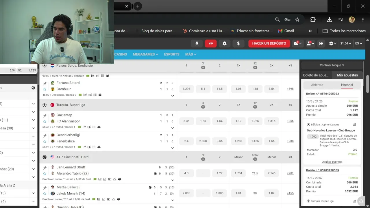This screenshot has height=208, width=370.
Task: Show lineup people icon for Gaziantep match
Action: coord(99,127)
